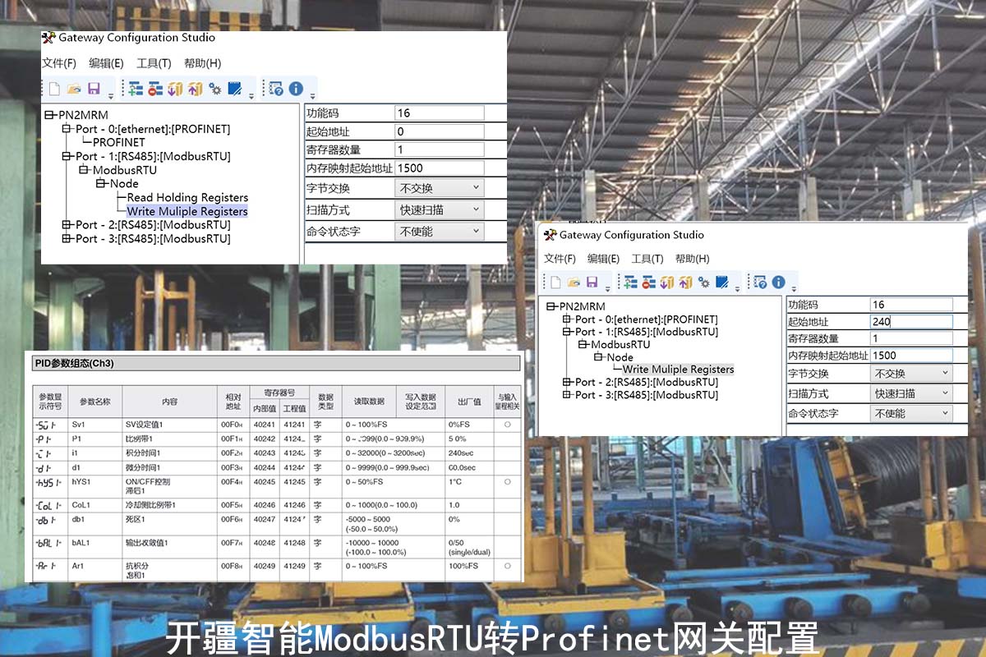This screenshot has width=986, height=657.
Task: Click the Save disk icon in right window
Action: pos(592,283)
